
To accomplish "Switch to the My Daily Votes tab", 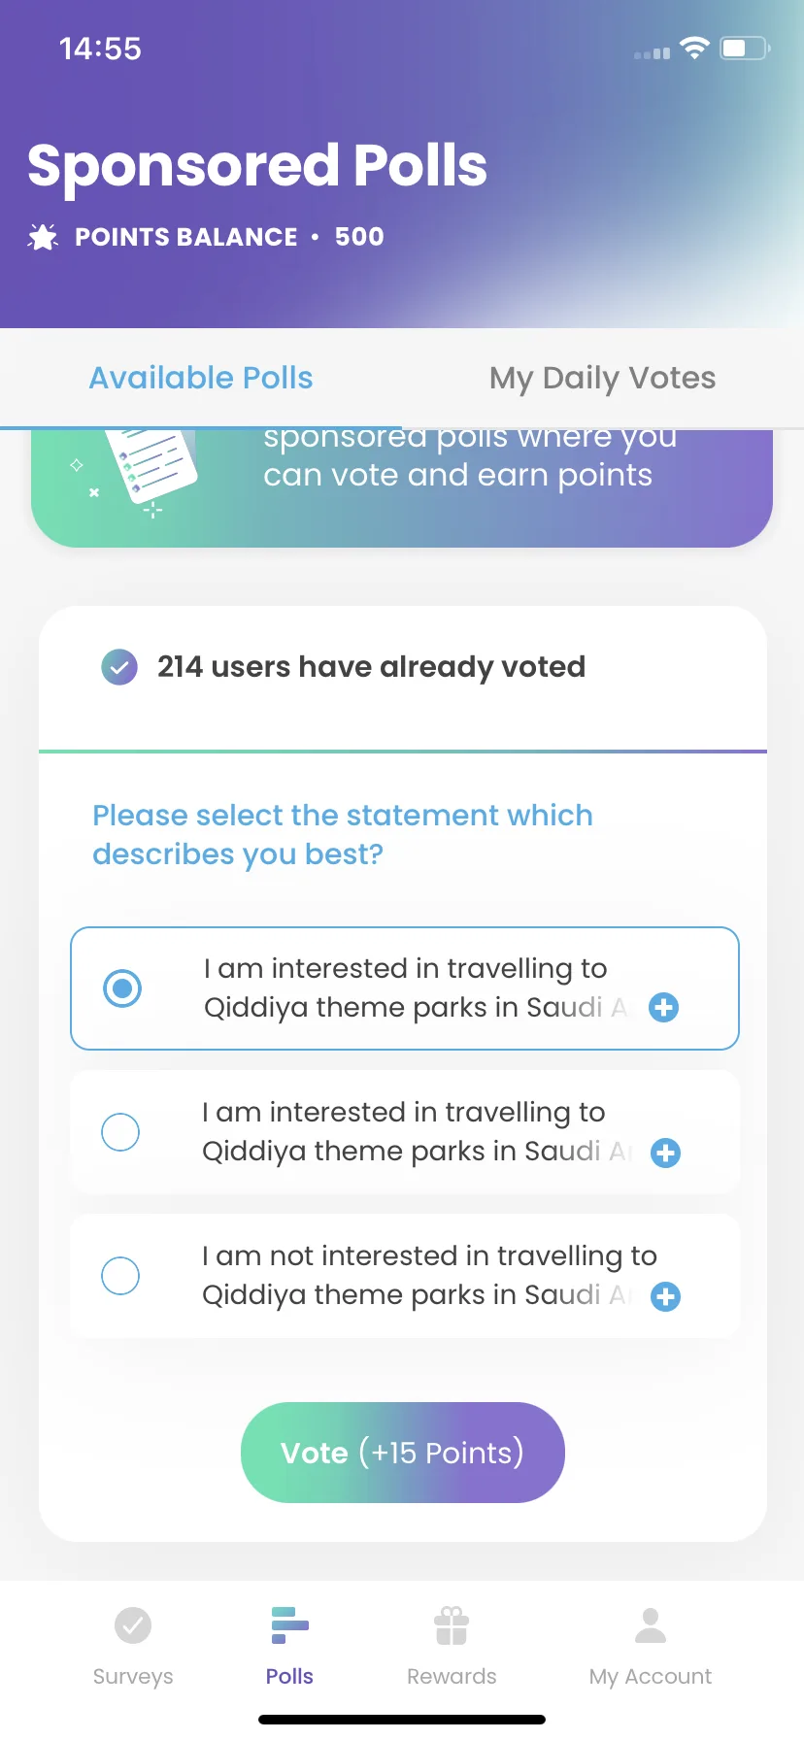I will coord(602,378).
